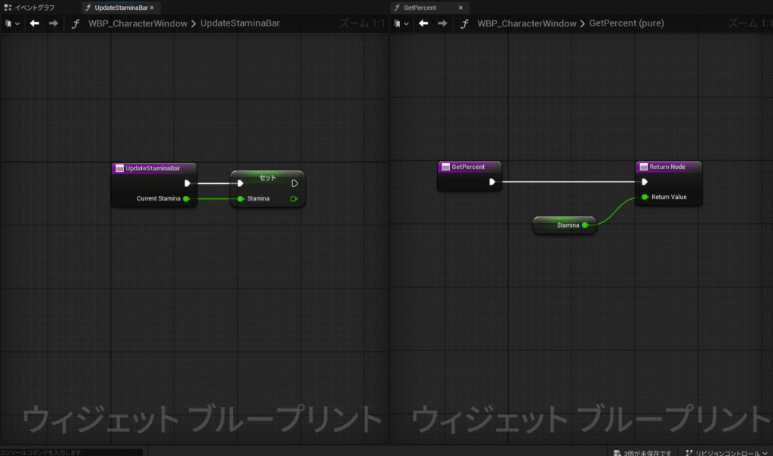Screen dimensions: 773x456
Task: Open WBP_CharacterWindow breadcrumb in the GetPercent graph
Action: [x=526, y=23]
